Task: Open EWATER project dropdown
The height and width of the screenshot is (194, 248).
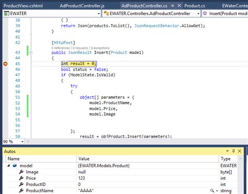Action: (x=99, y=14)
